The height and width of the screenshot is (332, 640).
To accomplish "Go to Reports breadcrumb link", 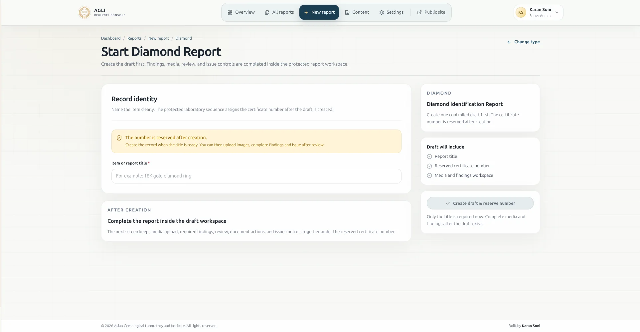I will pyautogui.click(x=134, y=38).
